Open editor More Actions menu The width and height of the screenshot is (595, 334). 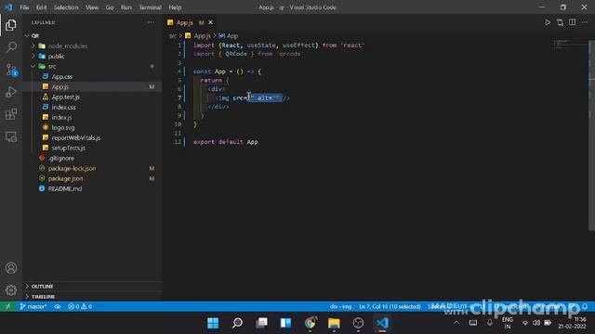[x=585, y=22]
